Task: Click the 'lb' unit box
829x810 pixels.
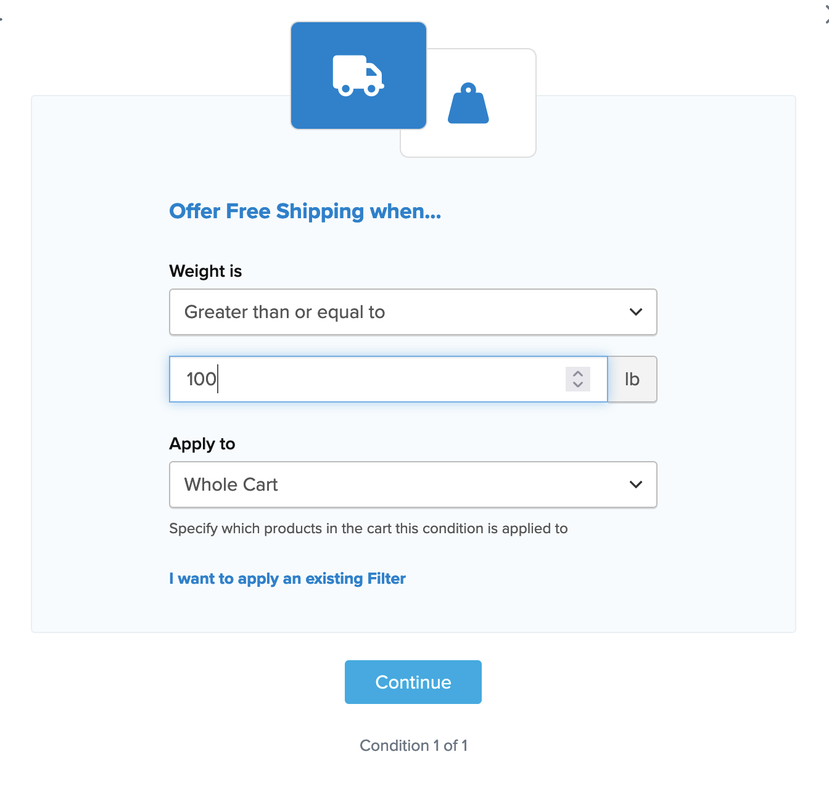Action: pos(632,379)
